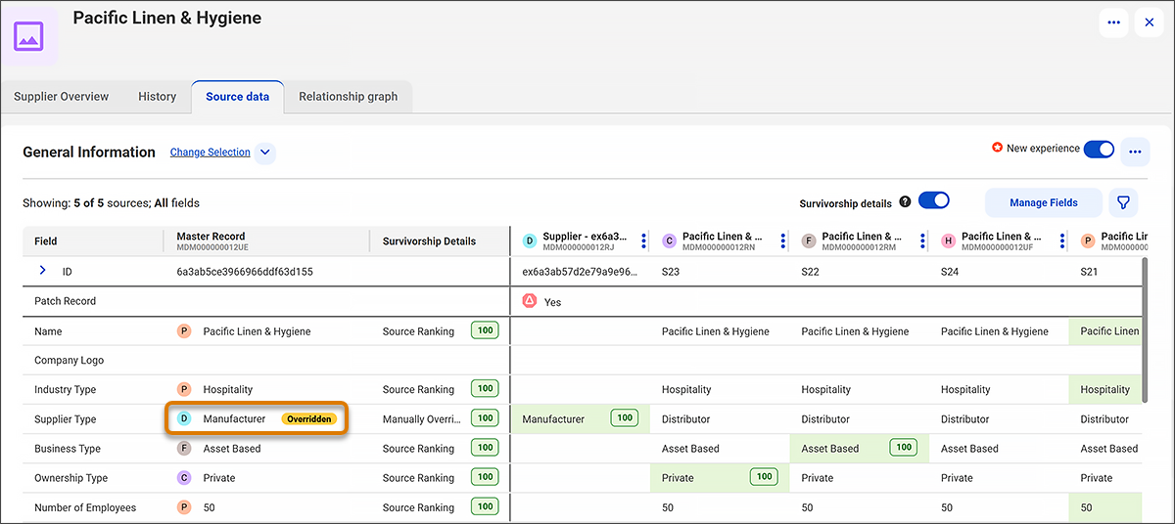The image size is (1175, 524).
Task: Click the 100 score for Ownership Type survivorship
Action: (x=485, y=477)
